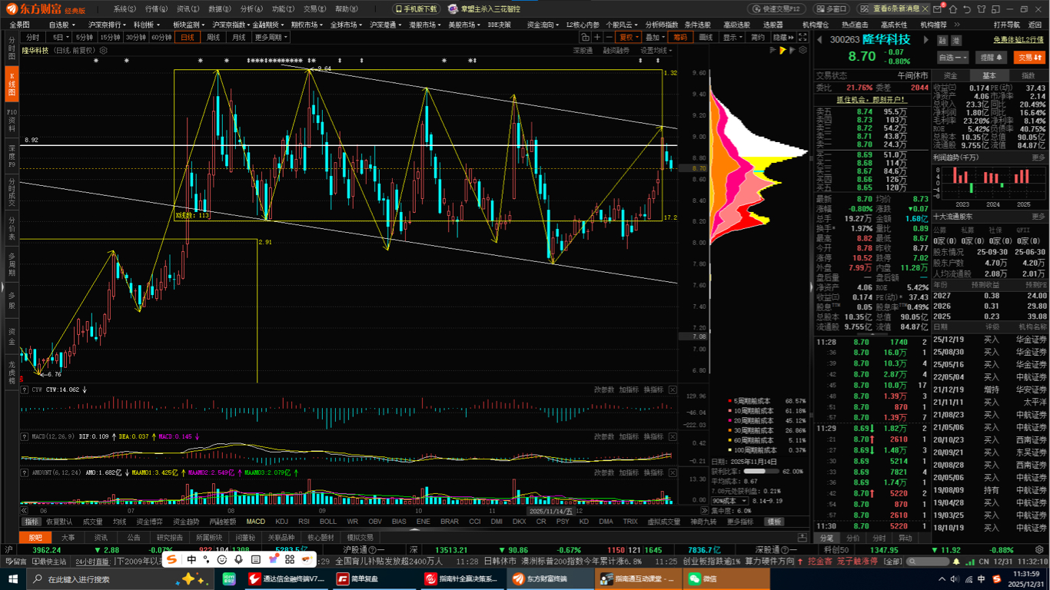The height and width of the screenshot is (590, 1050).
Task: Click the 100周期前成本 white legend swatch
Action: [x=729, y=450]
